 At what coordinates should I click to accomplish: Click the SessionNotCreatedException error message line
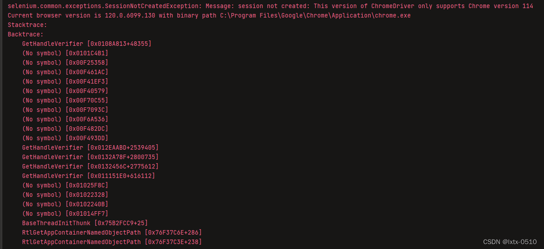pyautogui.click(x=270, y=6)
